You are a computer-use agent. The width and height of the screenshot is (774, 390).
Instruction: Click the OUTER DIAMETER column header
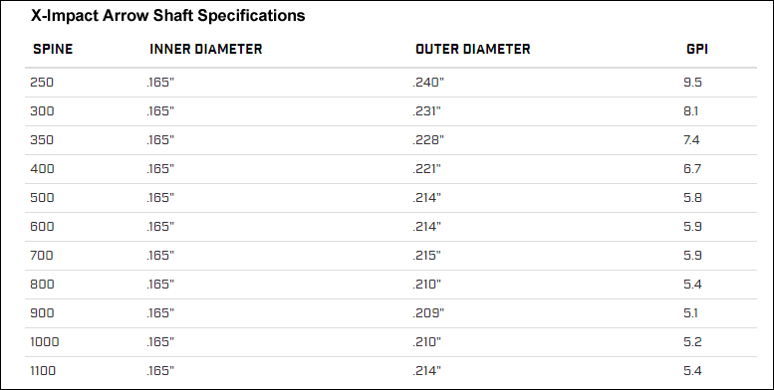click(x=473, y=50)
